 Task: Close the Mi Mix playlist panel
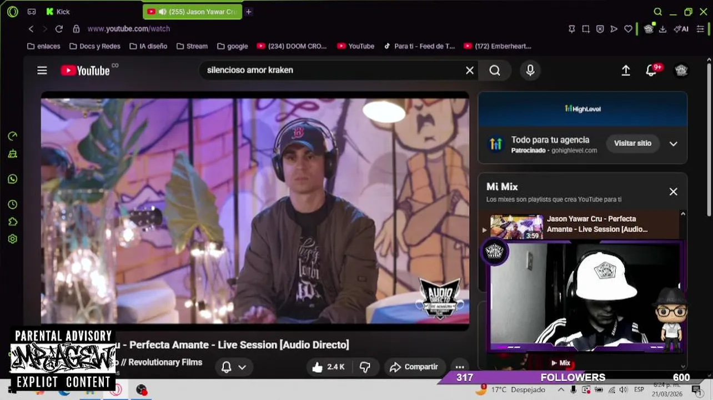pos(673,192)
